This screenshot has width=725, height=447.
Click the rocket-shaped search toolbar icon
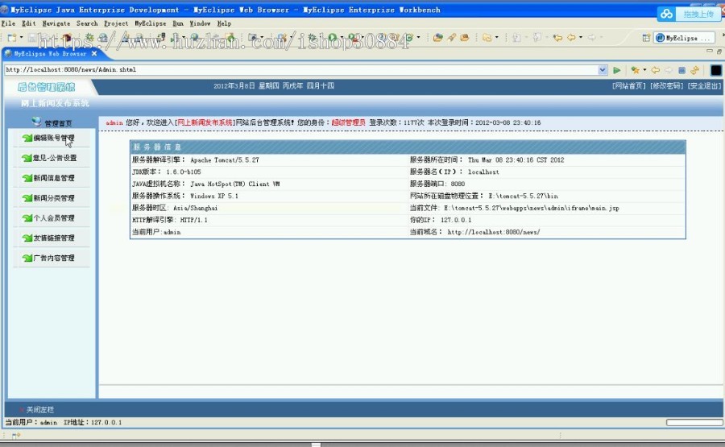click(451, 37)
